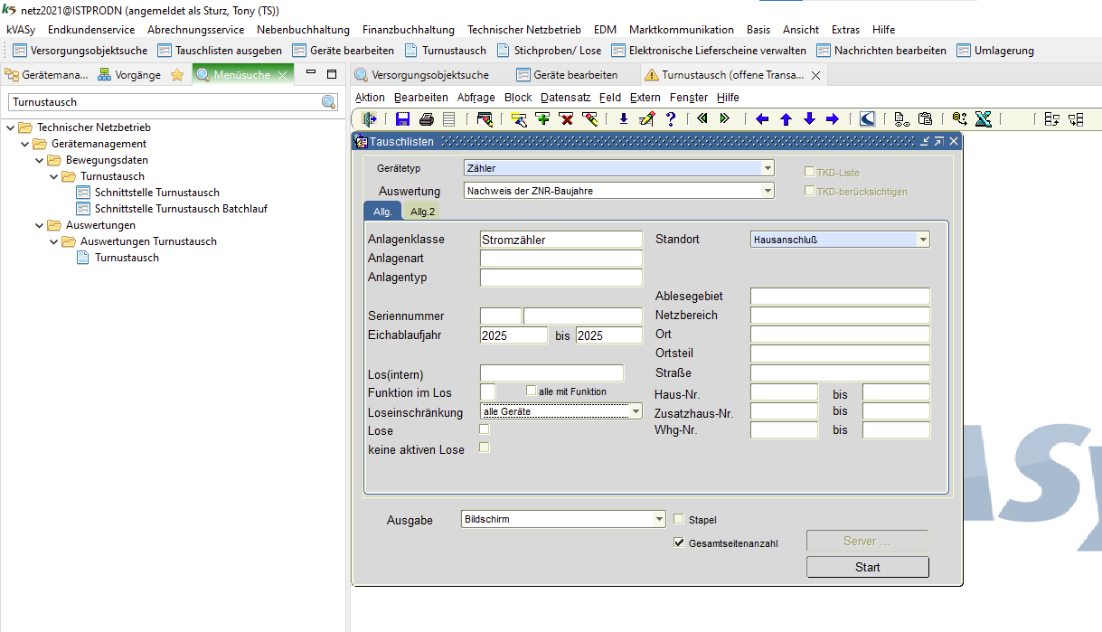
Task: Open the Loseinschränkung dropdown list
Action: [636, 411]
